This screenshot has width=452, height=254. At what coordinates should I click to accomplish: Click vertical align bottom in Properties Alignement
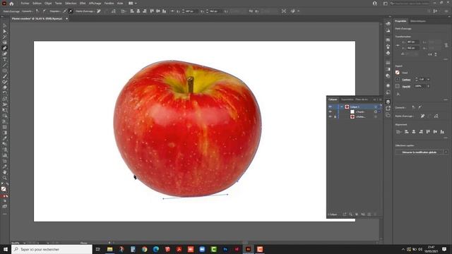click(x=442, y=132)
